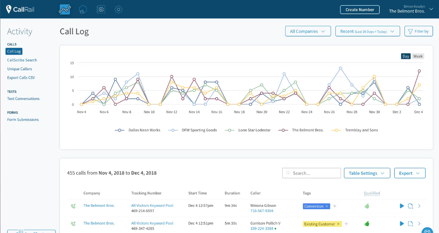Viewport: 439px width, 233px height.
Task: Click the Existing Customer tag label
Action: (x=319, y=224)
